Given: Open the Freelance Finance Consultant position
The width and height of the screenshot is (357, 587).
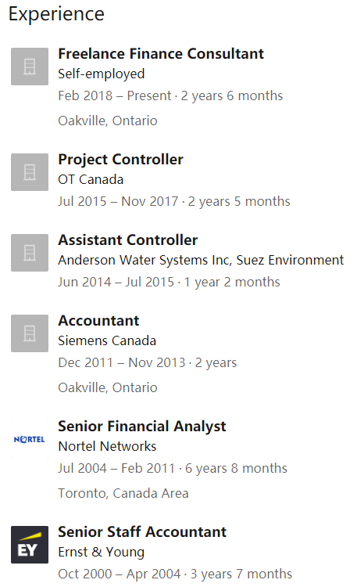Looking at the screenshot, I should (x=161, y=54).
